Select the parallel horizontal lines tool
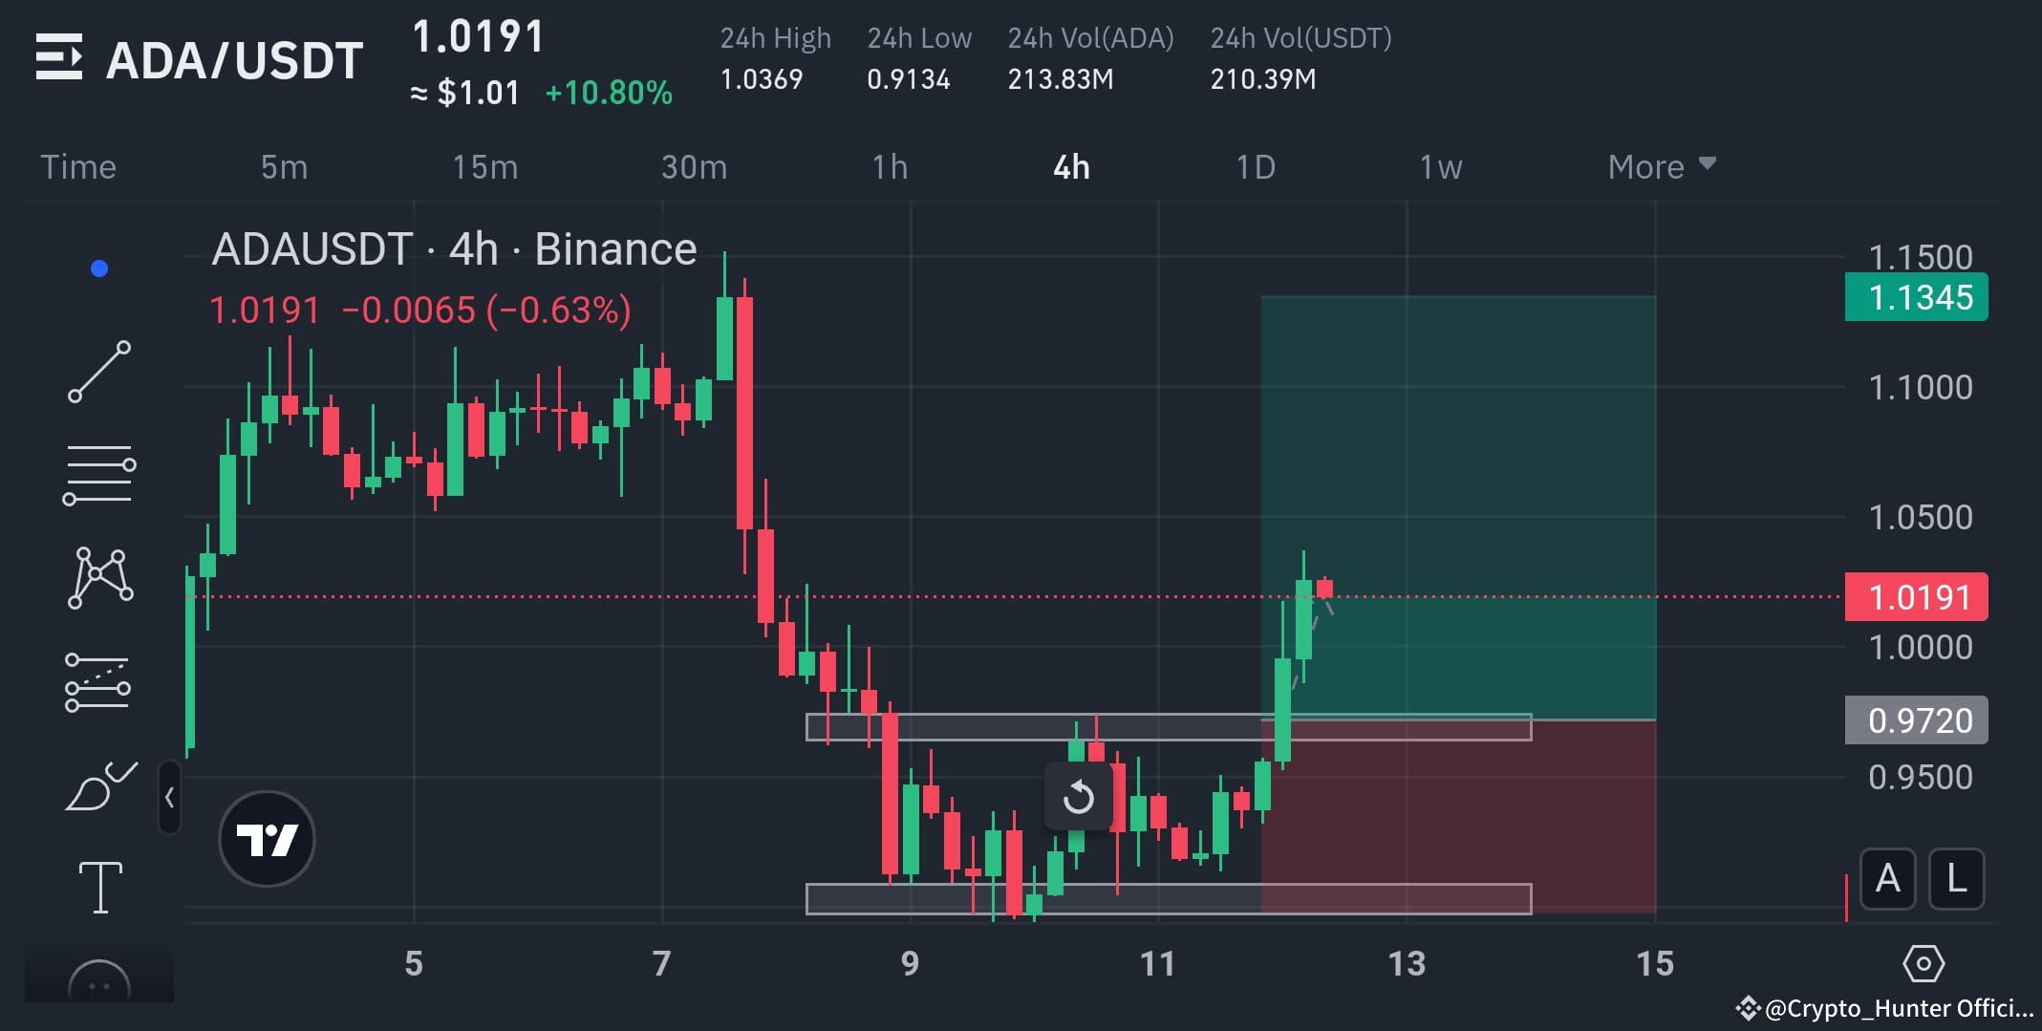This screenshot has width=2042, height=1031. pyautogui.click(x=99, y=475)
